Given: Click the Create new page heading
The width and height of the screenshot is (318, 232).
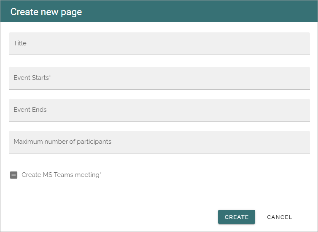Looking at the screenshot, I should [46, 12].
